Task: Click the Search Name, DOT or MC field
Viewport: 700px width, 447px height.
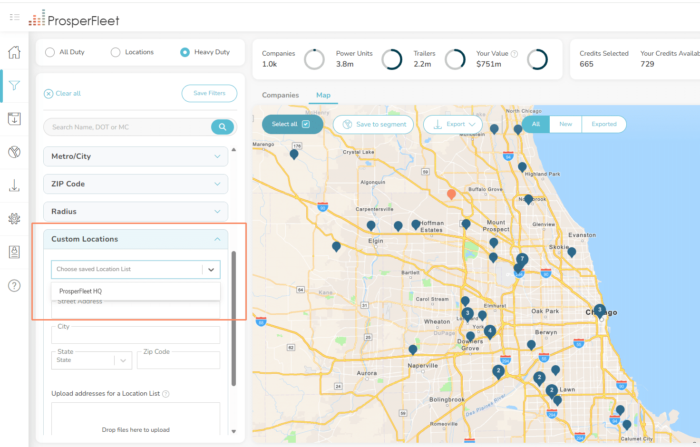Action: pos(127,127)
